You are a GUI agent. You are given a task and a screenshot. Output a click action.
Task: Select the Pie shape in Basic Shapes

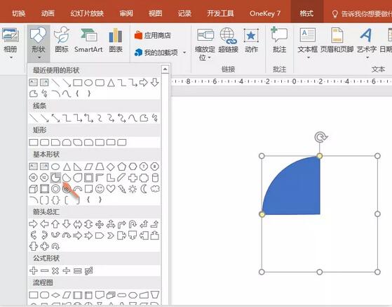tap(55, 178)
